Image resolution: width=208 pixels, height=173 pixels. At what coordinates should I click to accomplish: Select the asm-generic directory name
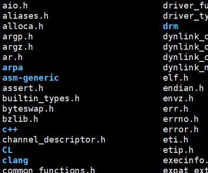coord(31,78)
